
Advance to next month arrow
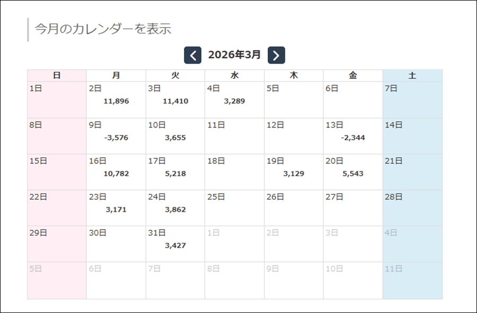pyautogui.click(x=277, y=55)
